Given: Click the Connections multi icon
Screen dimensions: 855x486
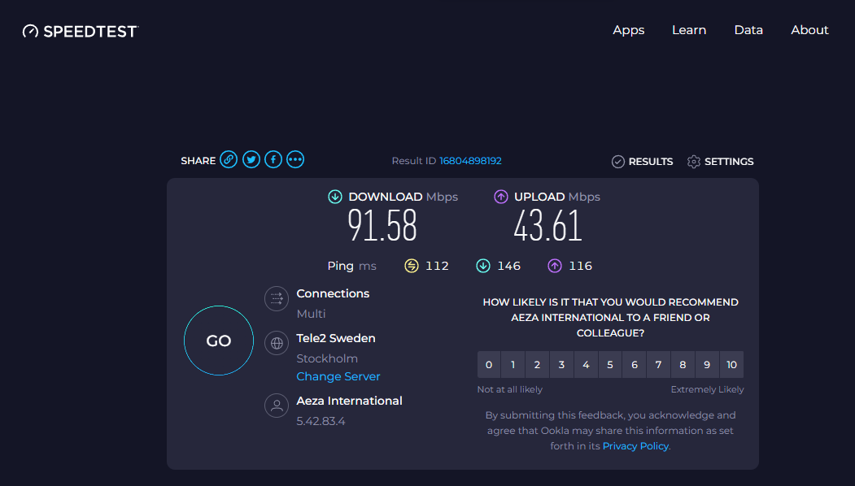Looking at the screenshot, I should pos(277,298).
